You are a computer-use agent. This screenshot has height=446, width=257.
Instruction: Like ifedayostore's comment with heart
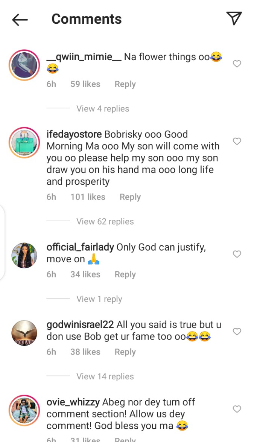237,141
